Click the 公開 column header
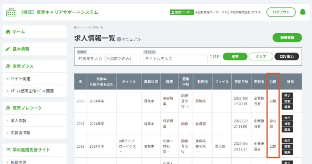This screenshot has height=164, width=312. [x=273, y=82]
